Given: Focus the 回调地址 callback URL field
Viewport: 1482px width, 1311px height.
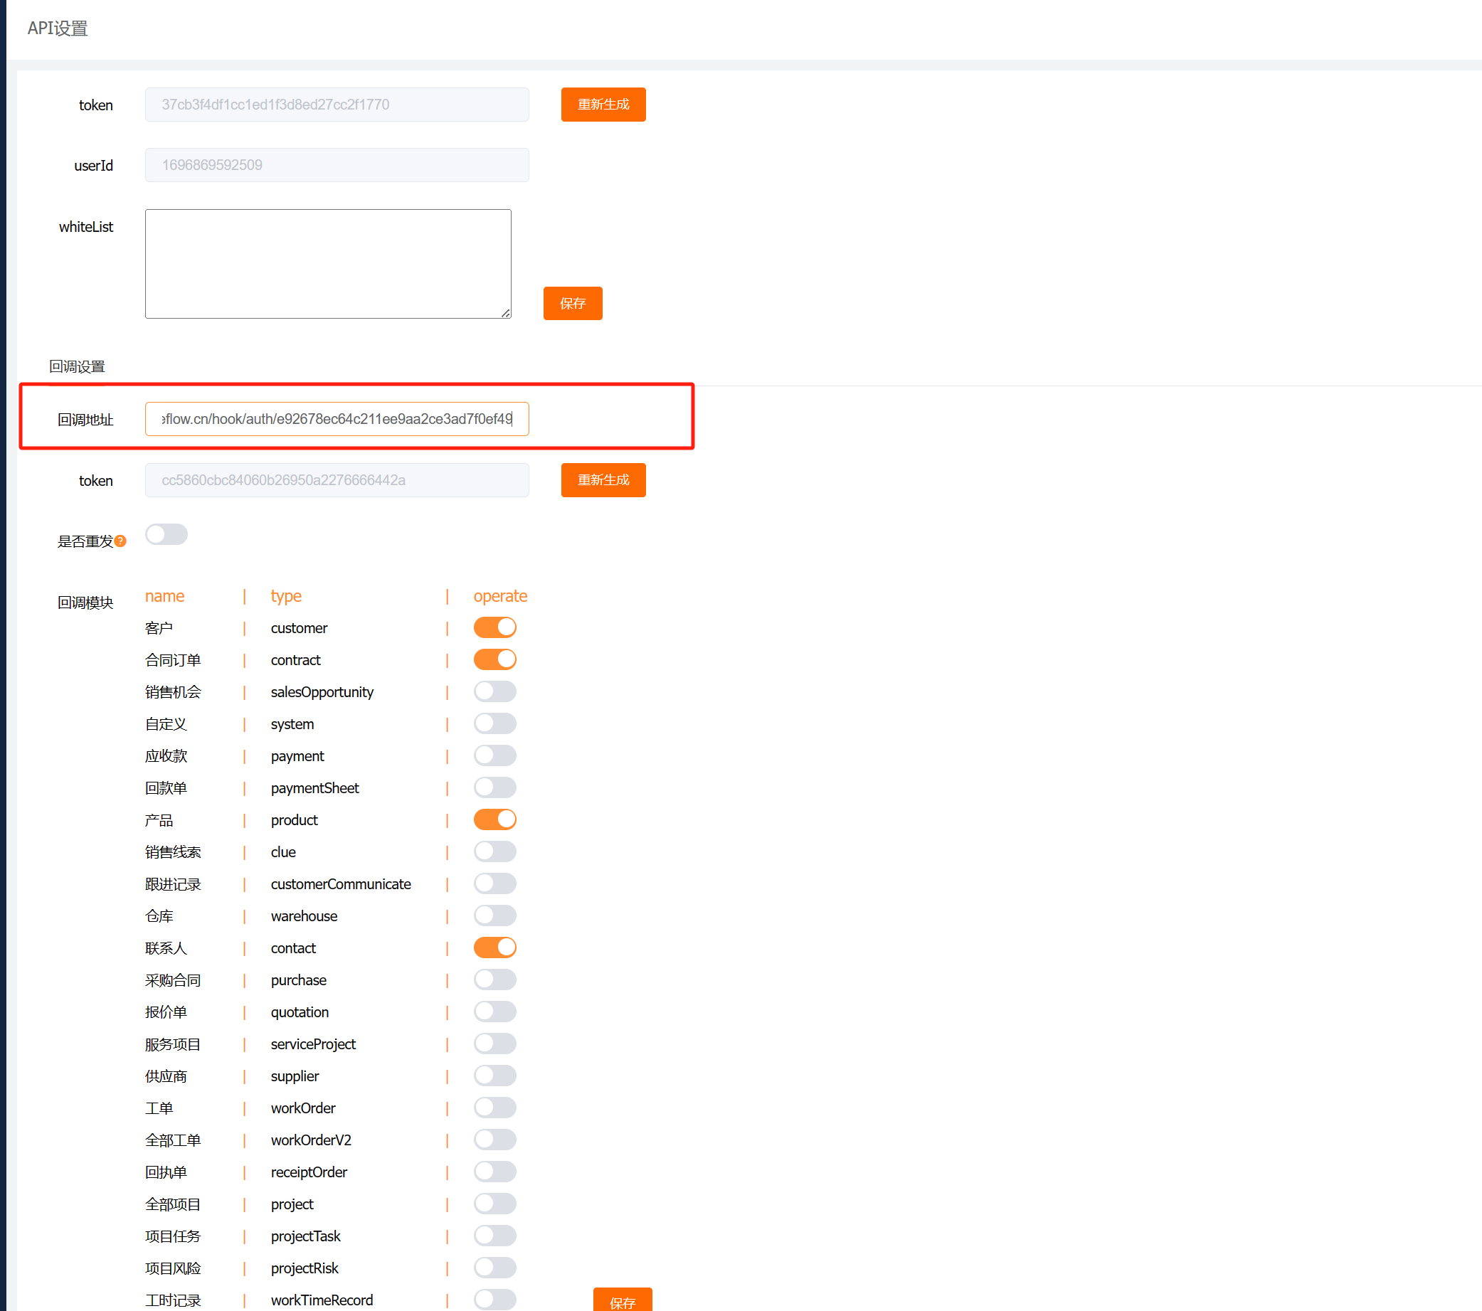Looking at the screenshot, I should pyautogui.click(x=337, y=419).
